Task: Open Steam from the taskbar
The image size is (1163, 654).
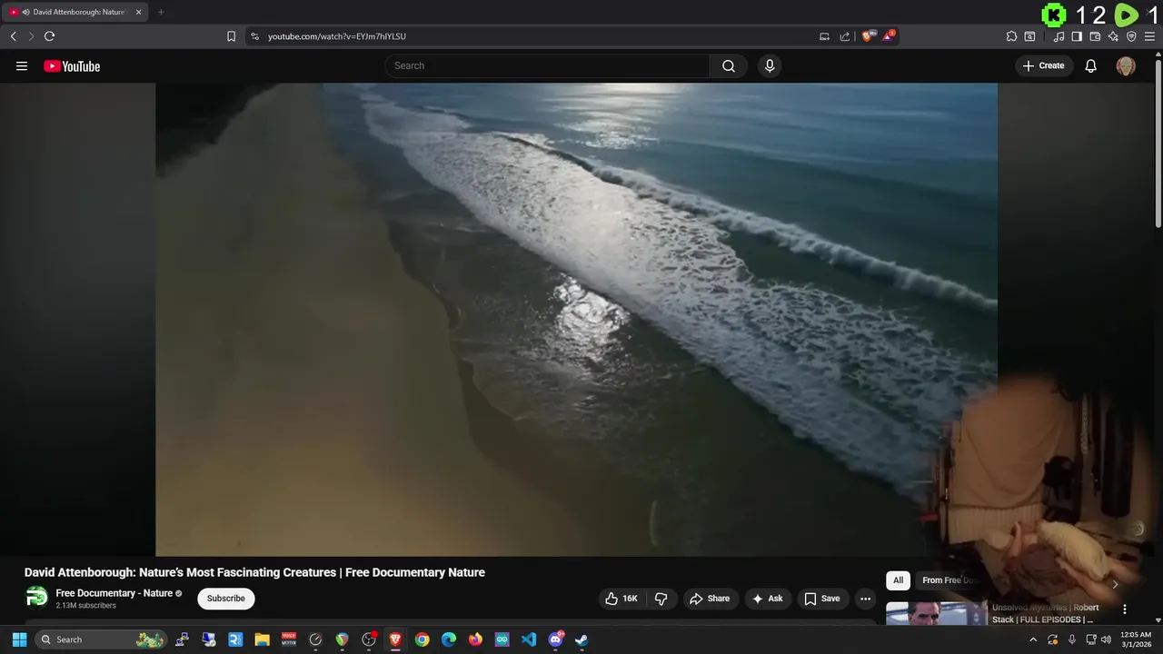Action: pos(581,639)
